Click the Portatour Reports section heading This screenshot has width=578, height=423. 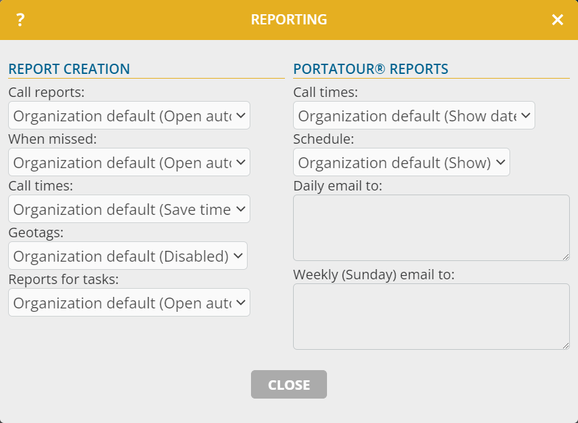pos(370,68)
